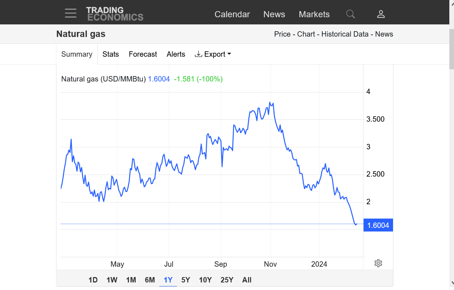
Task: Open the search magnifier icon
Action: pos(351,14)
